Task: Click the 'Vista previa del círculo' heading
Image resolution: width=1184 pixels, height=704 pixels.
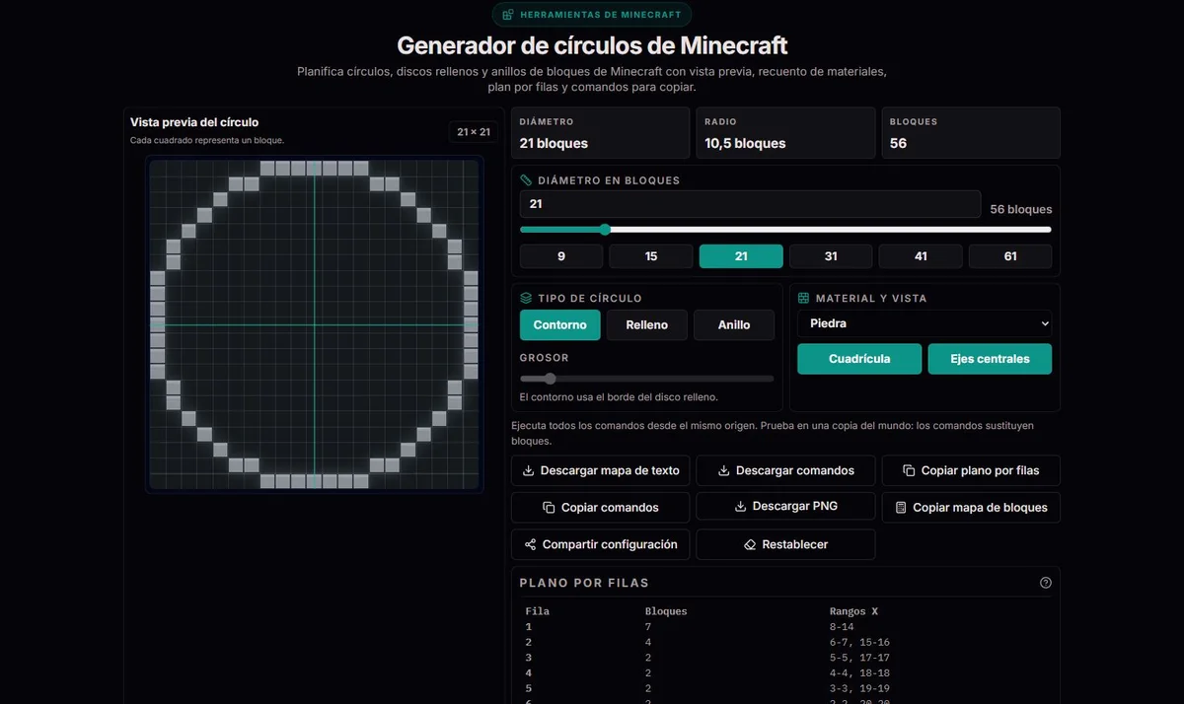Action: [194, 122]
